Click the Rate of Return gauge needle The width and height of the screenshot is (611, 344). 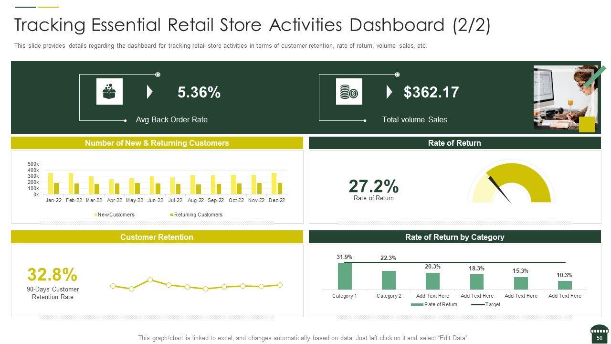(x=499, y=190)
